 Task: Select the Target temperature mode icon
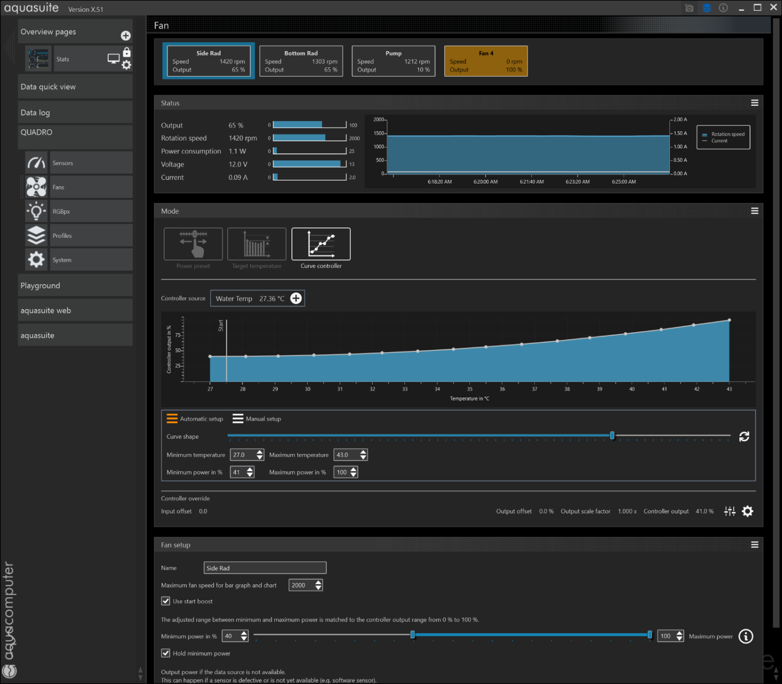[x=257, y=244]
